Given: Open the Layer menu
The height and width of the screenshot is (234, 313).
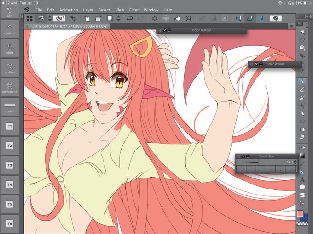Looking at the screenshot, I should pyautogui.click(x=88, y=10).
